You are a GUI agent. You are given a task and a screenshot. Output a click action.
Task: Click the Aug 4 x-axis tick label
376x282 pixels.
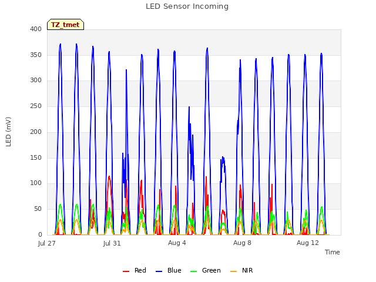(177, 243)
